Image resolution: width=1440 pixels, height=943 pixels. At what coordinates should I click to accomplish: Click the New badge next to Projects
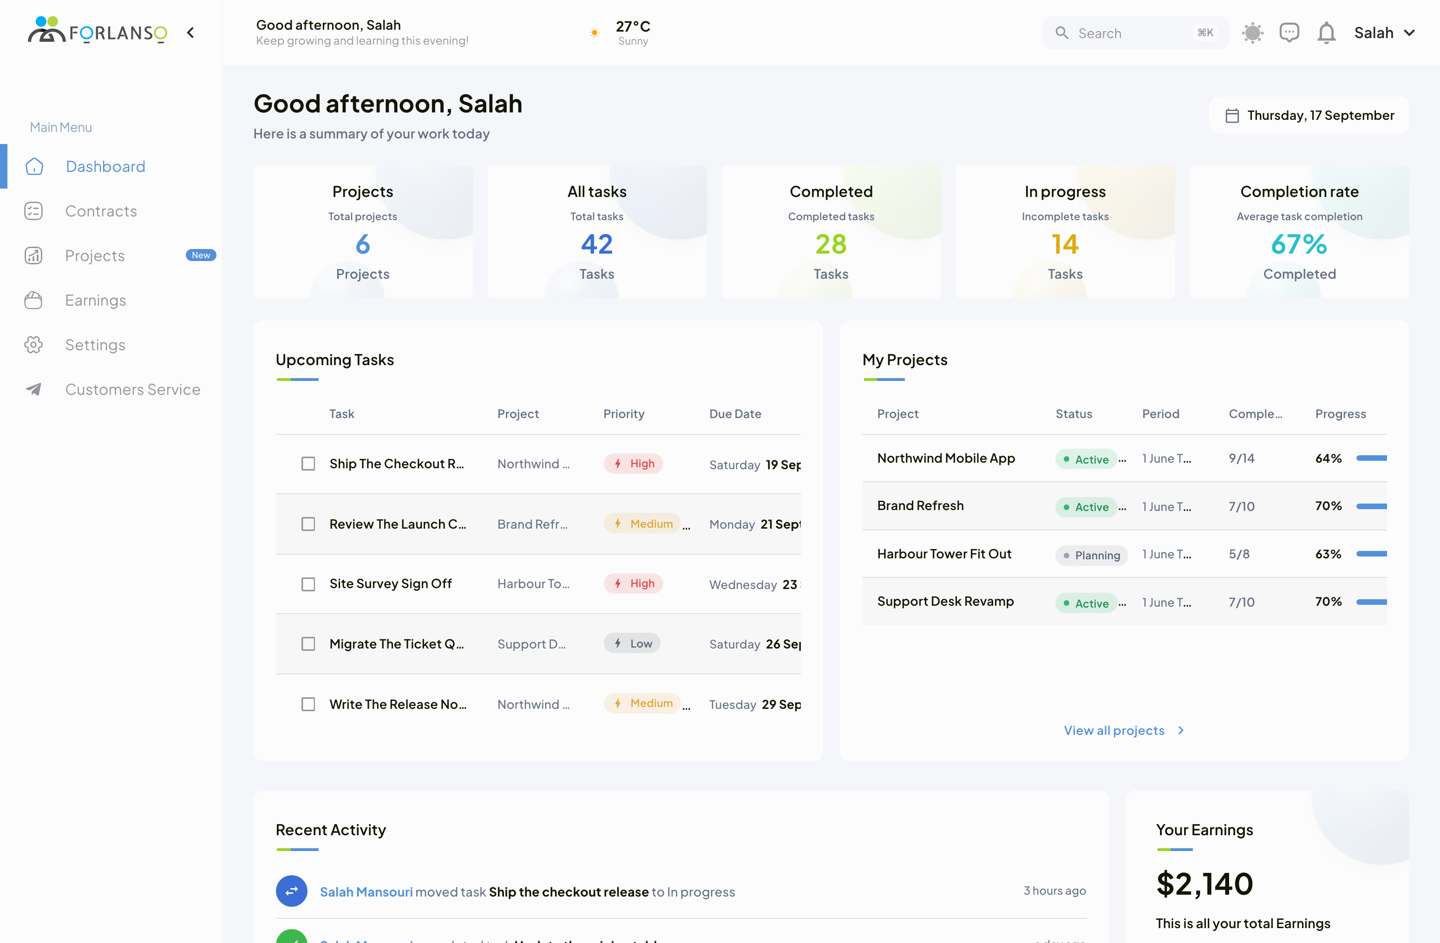[201, 255]
